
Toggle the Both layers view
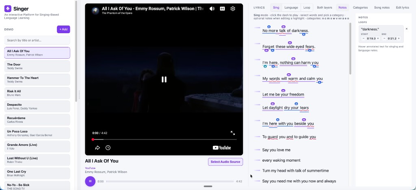tap(325, 7)
